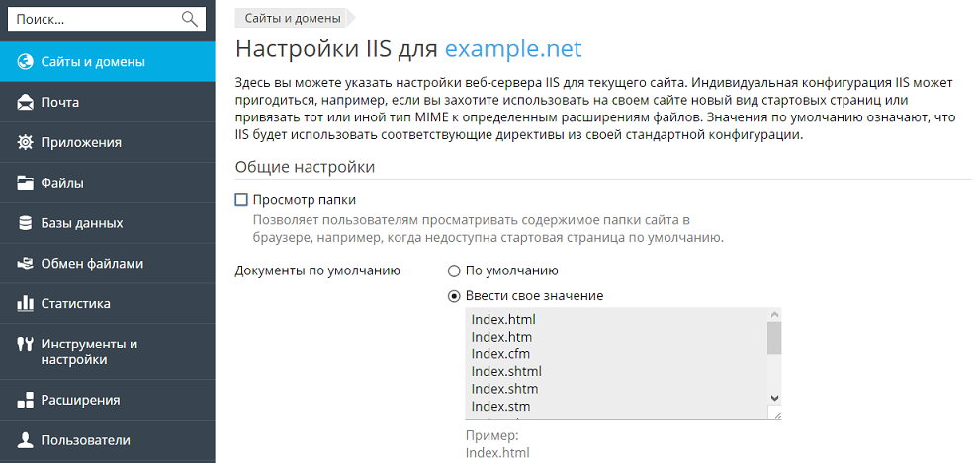Select Ввести свое значение radio option

click(454, 296)
